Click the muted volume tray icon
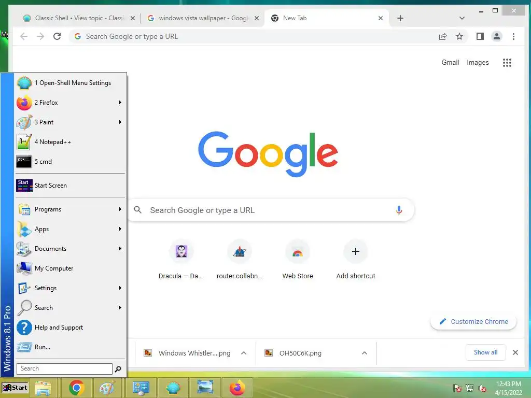Screen dimensions: 531x398 (482, 388)
